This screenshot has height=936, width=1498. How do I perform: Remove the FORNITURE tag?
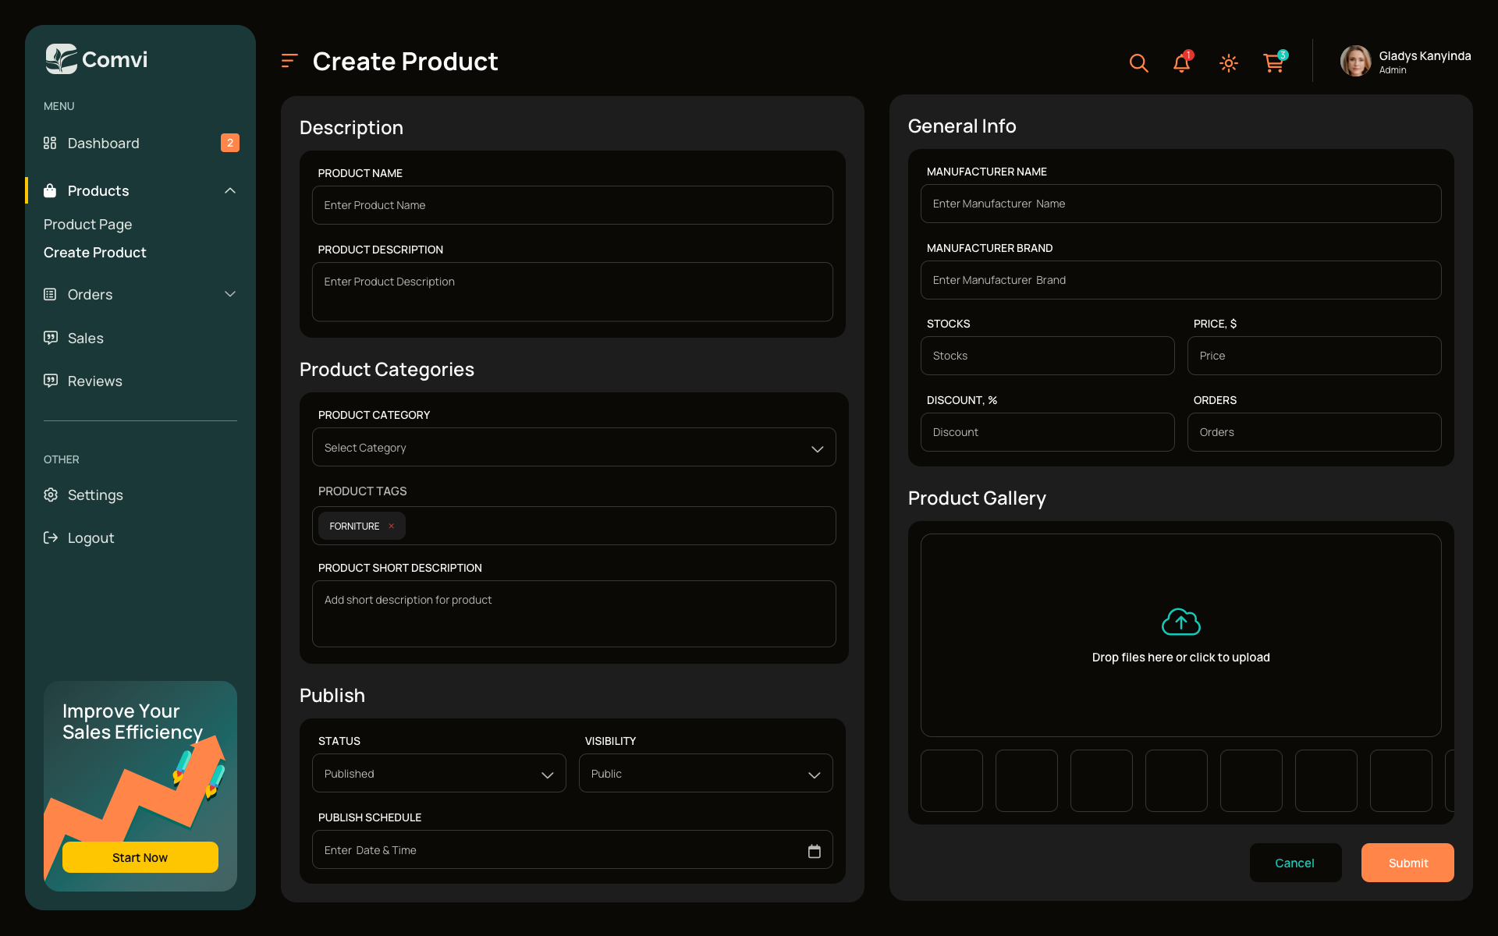(391, 526)
